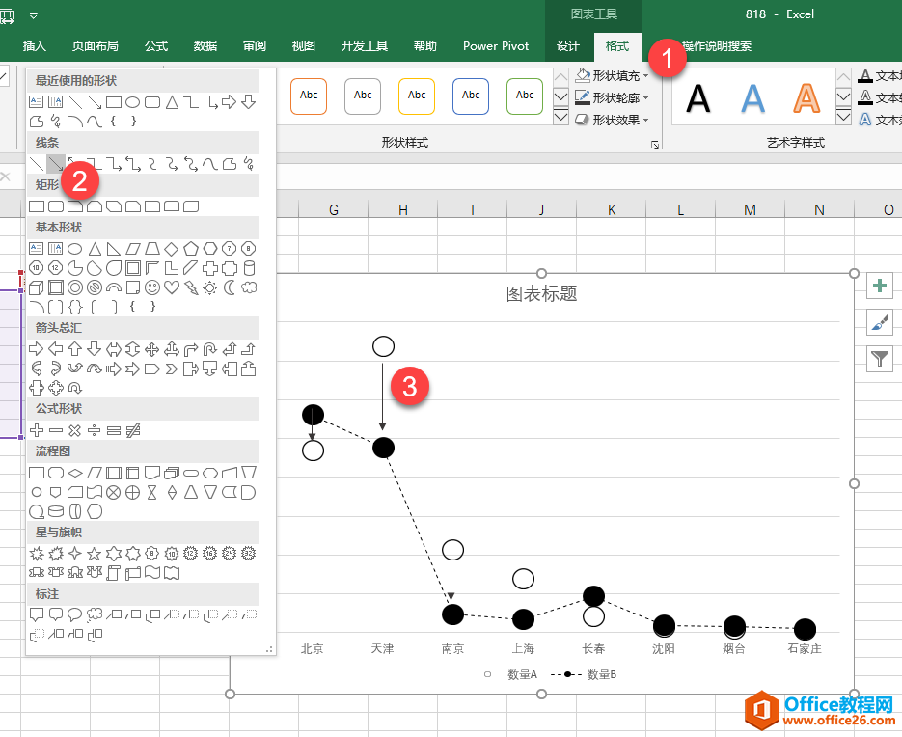Open the Chart Filters funnel icon
The width and height of the screenshot is (902, 737).
879,358
